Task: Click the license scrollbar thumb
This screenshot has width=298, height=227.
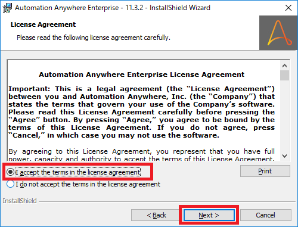Action: click(x=284, y=76)
